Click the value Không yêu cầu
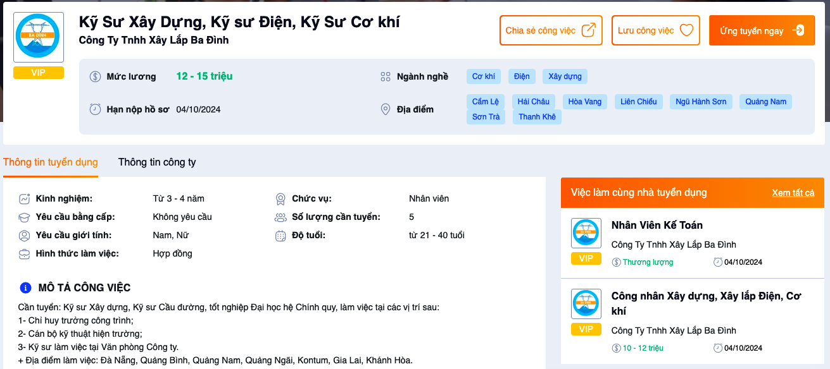This screenshot has height=369, width=830. [182, 217]
